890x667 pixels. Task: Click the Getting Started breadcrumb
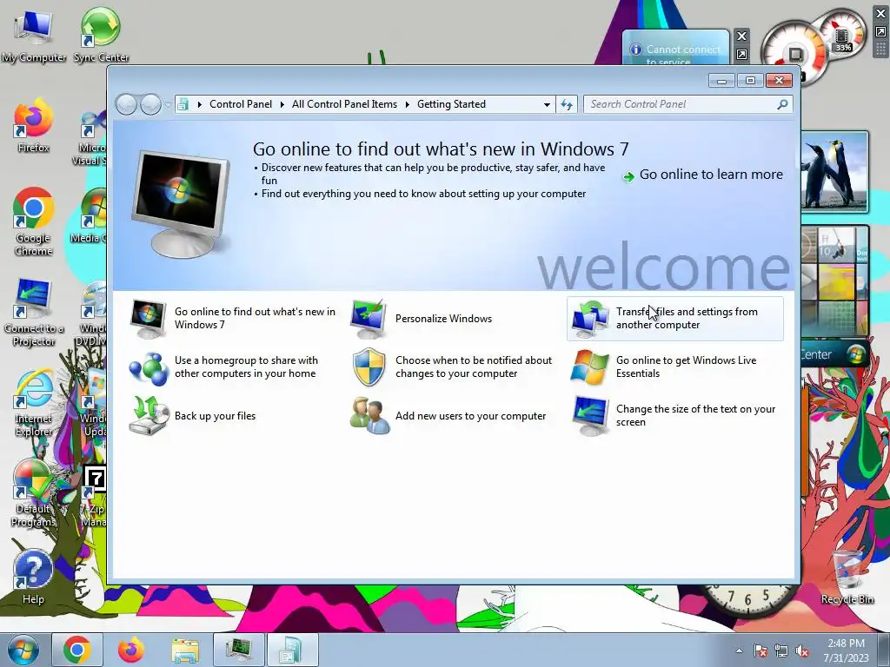(x=451, y=104)
